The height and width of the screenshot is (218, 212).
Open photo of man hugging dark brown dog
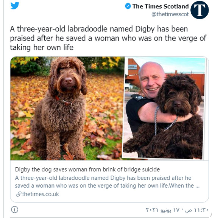point(164,108)
